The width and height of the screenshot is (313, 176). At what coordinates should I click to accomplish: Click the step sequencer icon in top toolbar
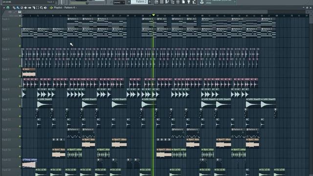point(162,2)
